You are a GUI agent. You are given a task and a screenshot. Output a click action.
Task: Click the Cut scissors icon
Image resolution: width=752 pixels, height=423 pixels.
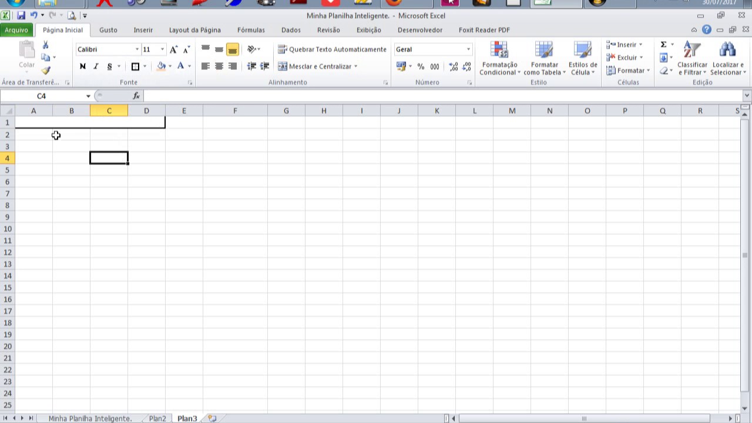tap(46, 45)
